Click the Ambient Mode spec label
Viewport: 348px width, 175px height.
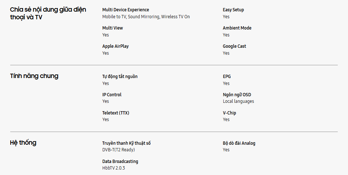[x=237, y=28]
